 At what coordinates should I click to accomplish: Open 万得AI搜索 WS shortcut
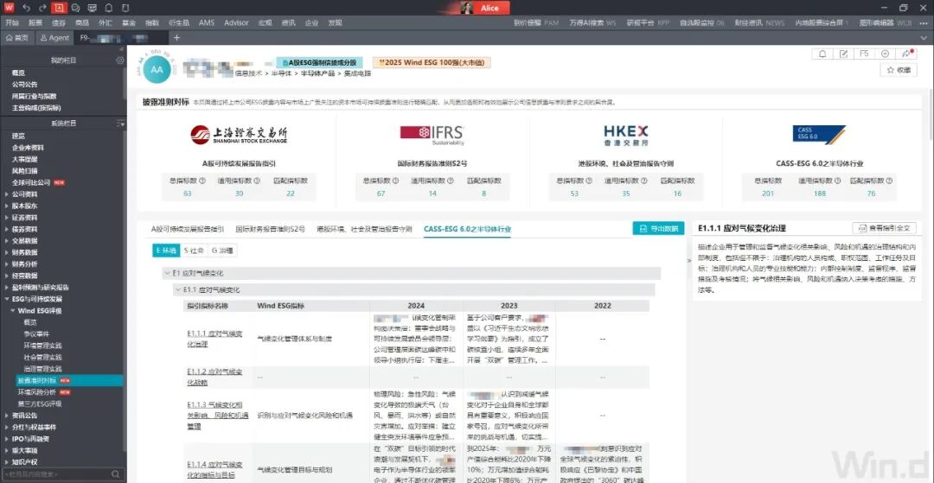[x=592, y=22]
